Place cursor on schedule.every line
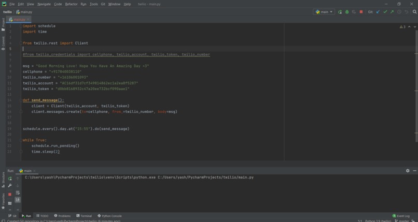 (x=76, y=129)
